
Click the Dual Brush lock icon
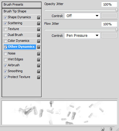(x=39, y=35)
